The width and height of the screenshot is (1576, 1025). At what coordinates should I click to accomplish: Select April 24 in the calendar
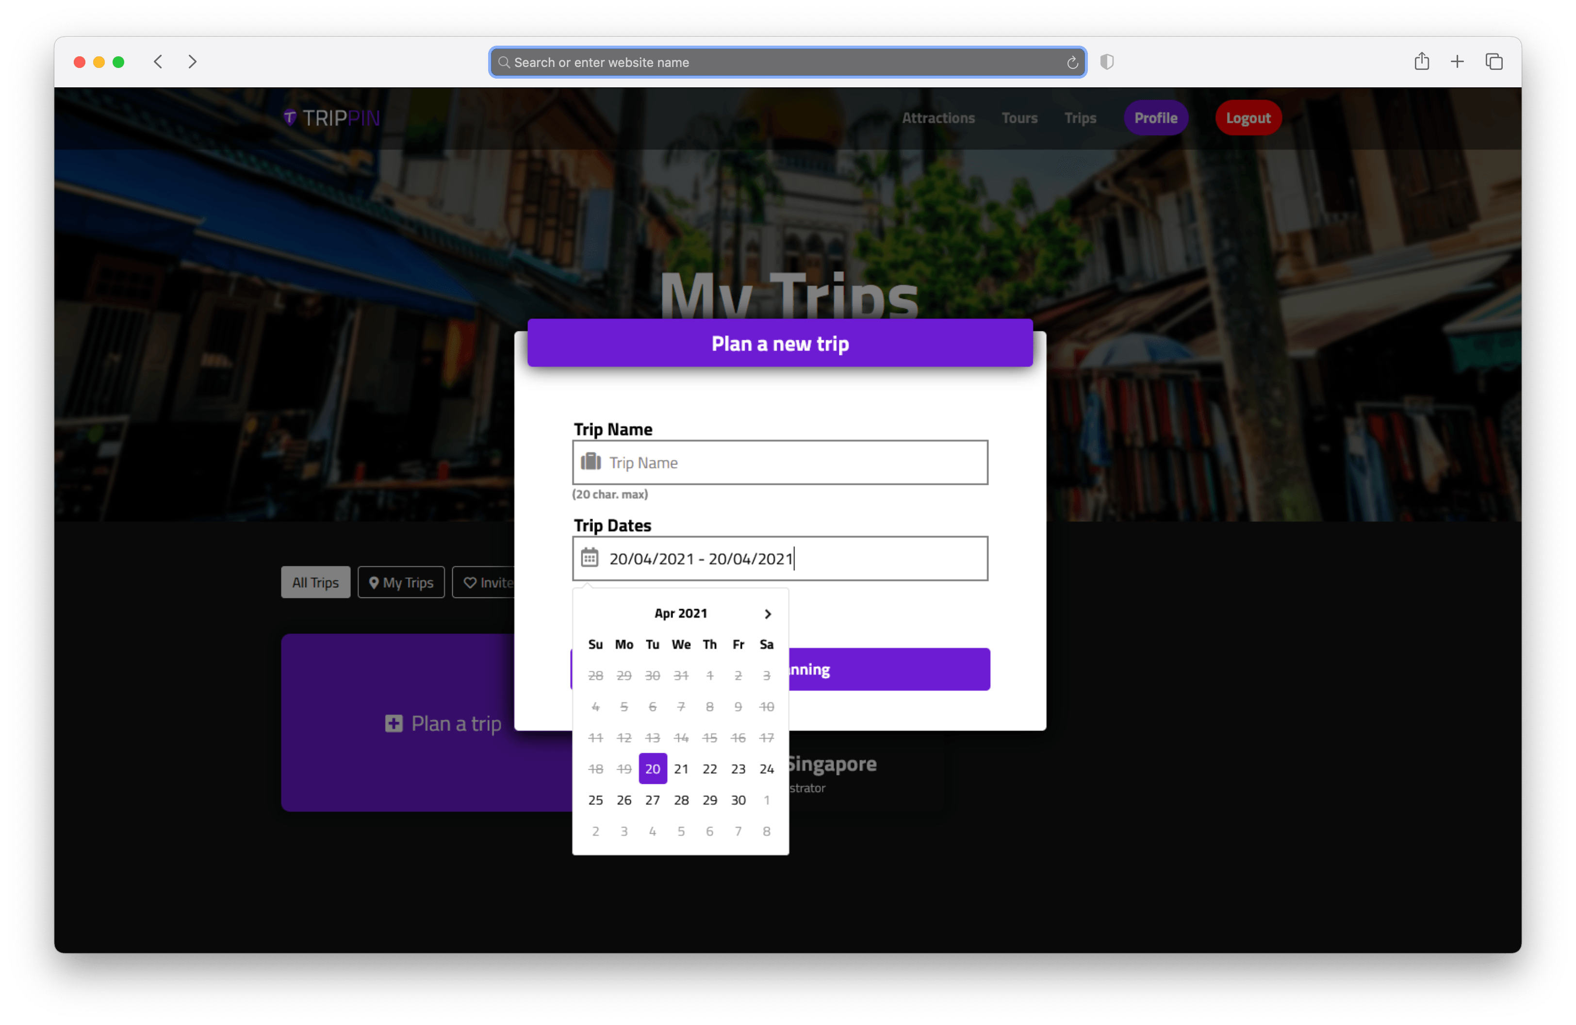click(766, 768)
